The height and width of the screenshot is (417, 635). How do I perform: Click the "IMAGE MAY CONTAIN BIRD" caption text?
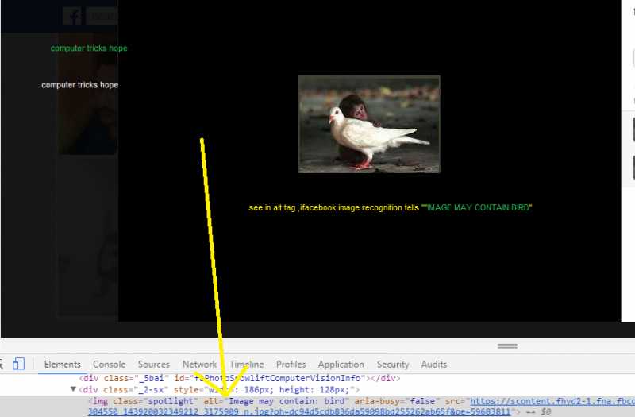click(x=478, y=207)
